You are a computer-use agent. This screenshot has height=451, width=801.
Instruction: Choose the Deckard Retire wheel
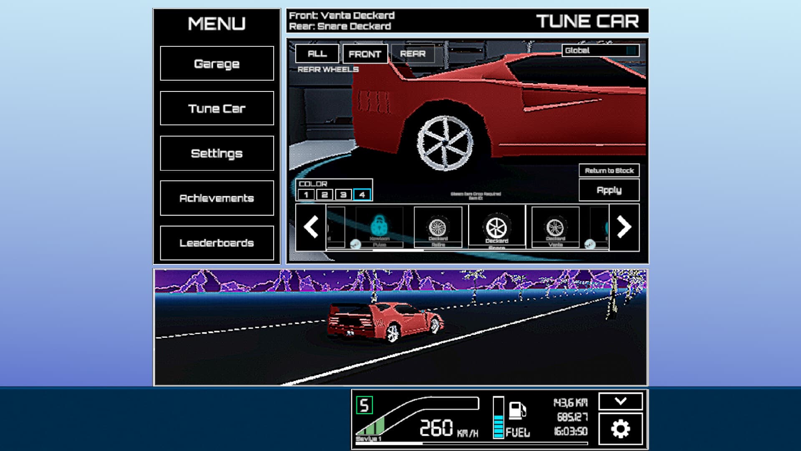click(x=438, y=225)
